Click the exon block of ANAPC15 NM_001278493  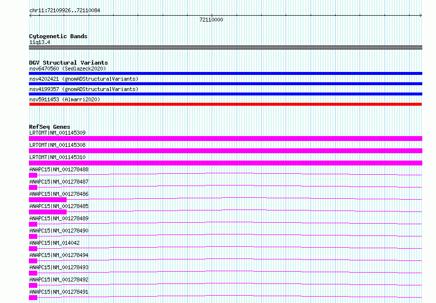33,273
